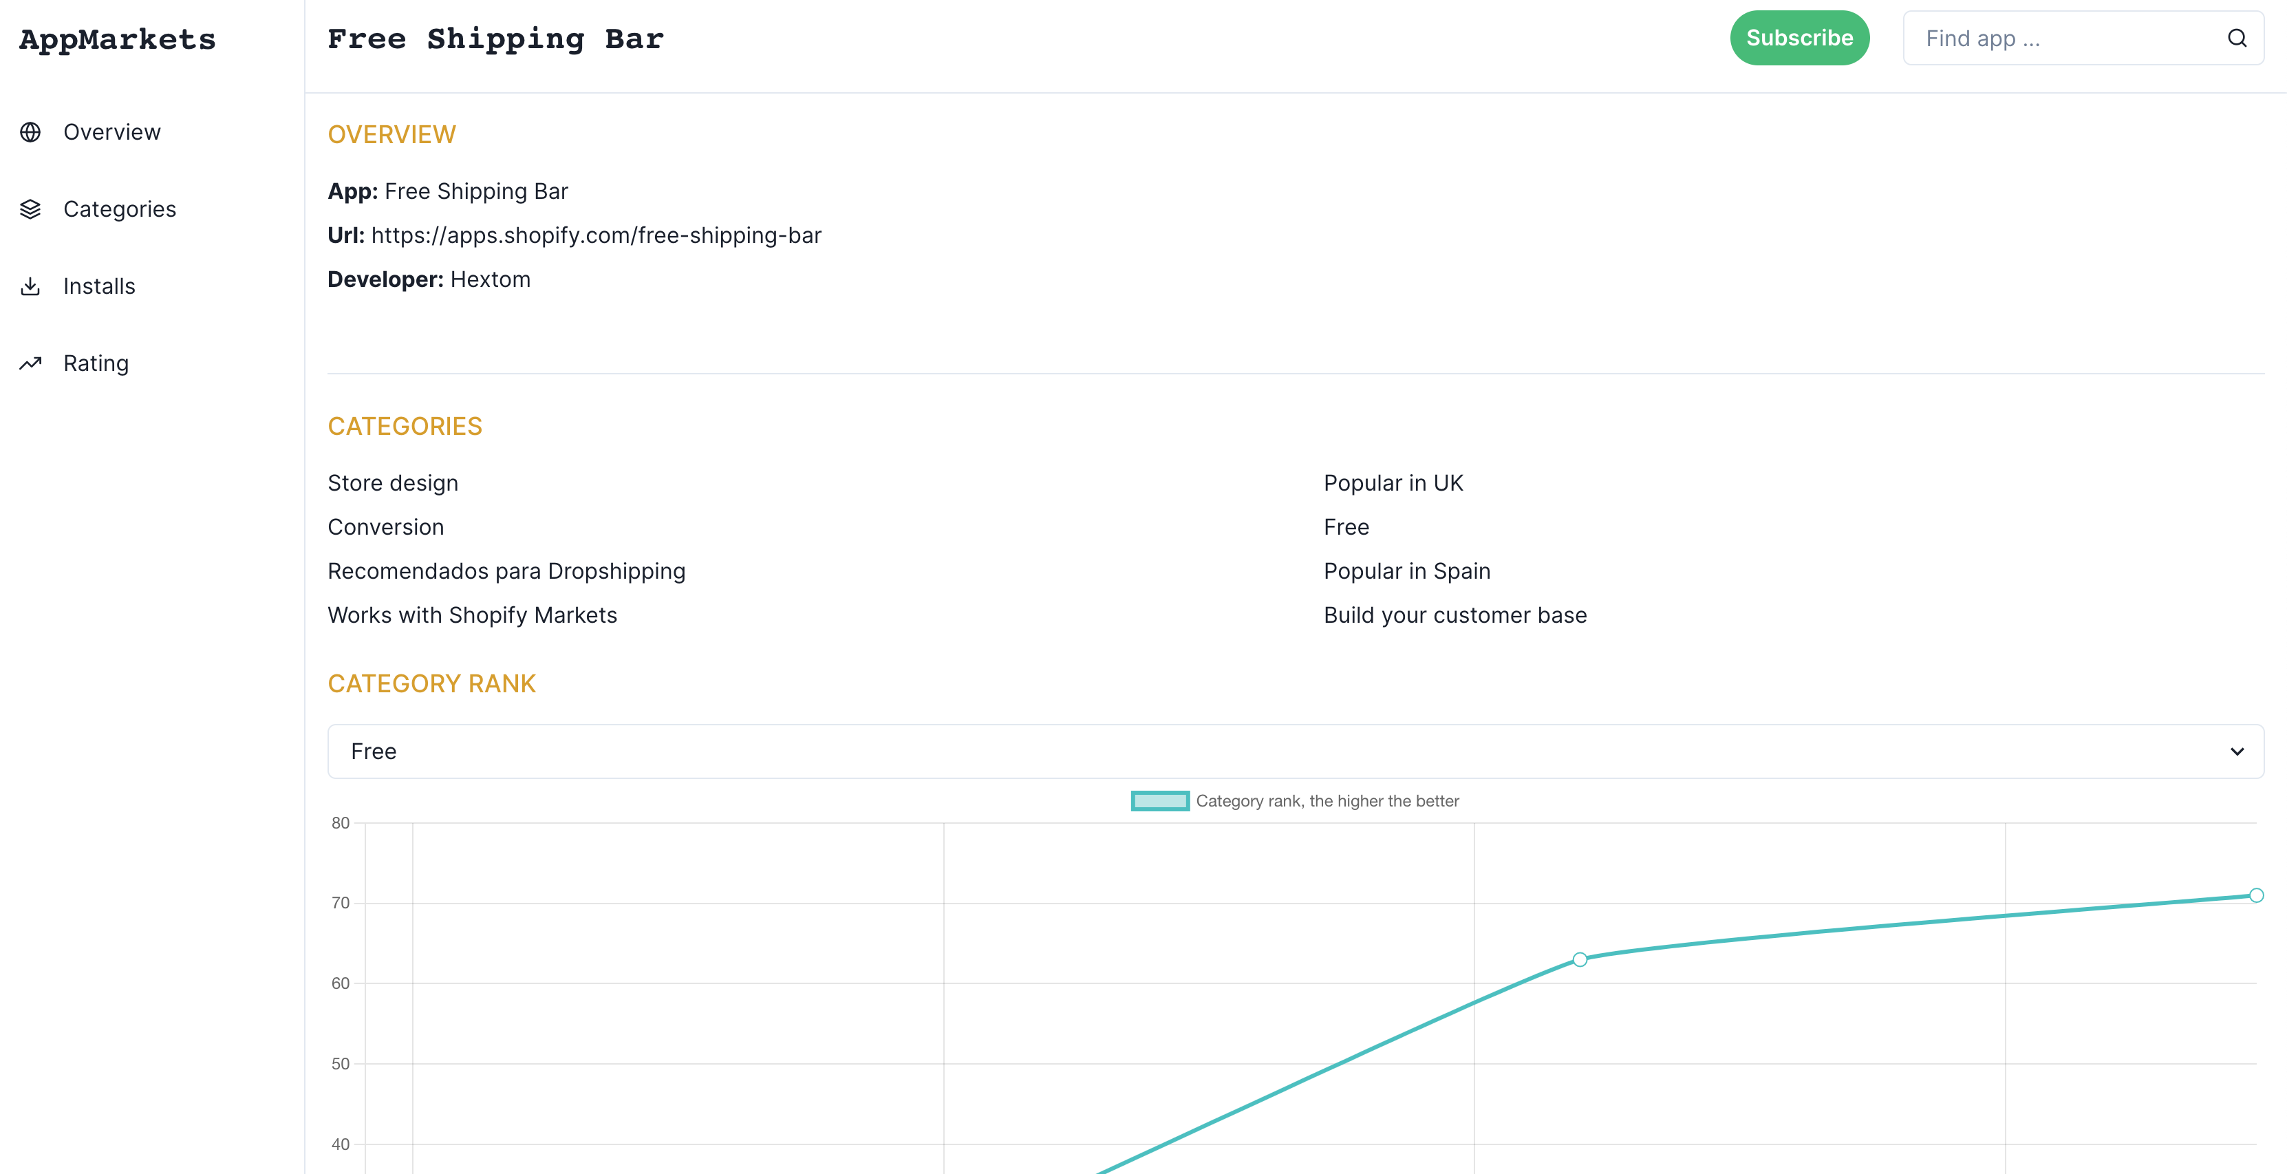This screenshot has width=2287, height=1174.
Task: Expand the Free category rank dropdown
Action: [x=1294, y=751]
